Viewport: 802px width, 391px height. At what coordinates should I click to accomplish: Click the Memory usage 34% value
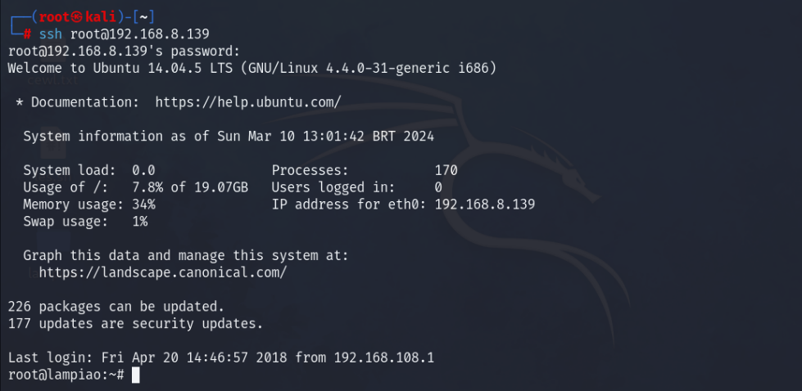(143, 204)
